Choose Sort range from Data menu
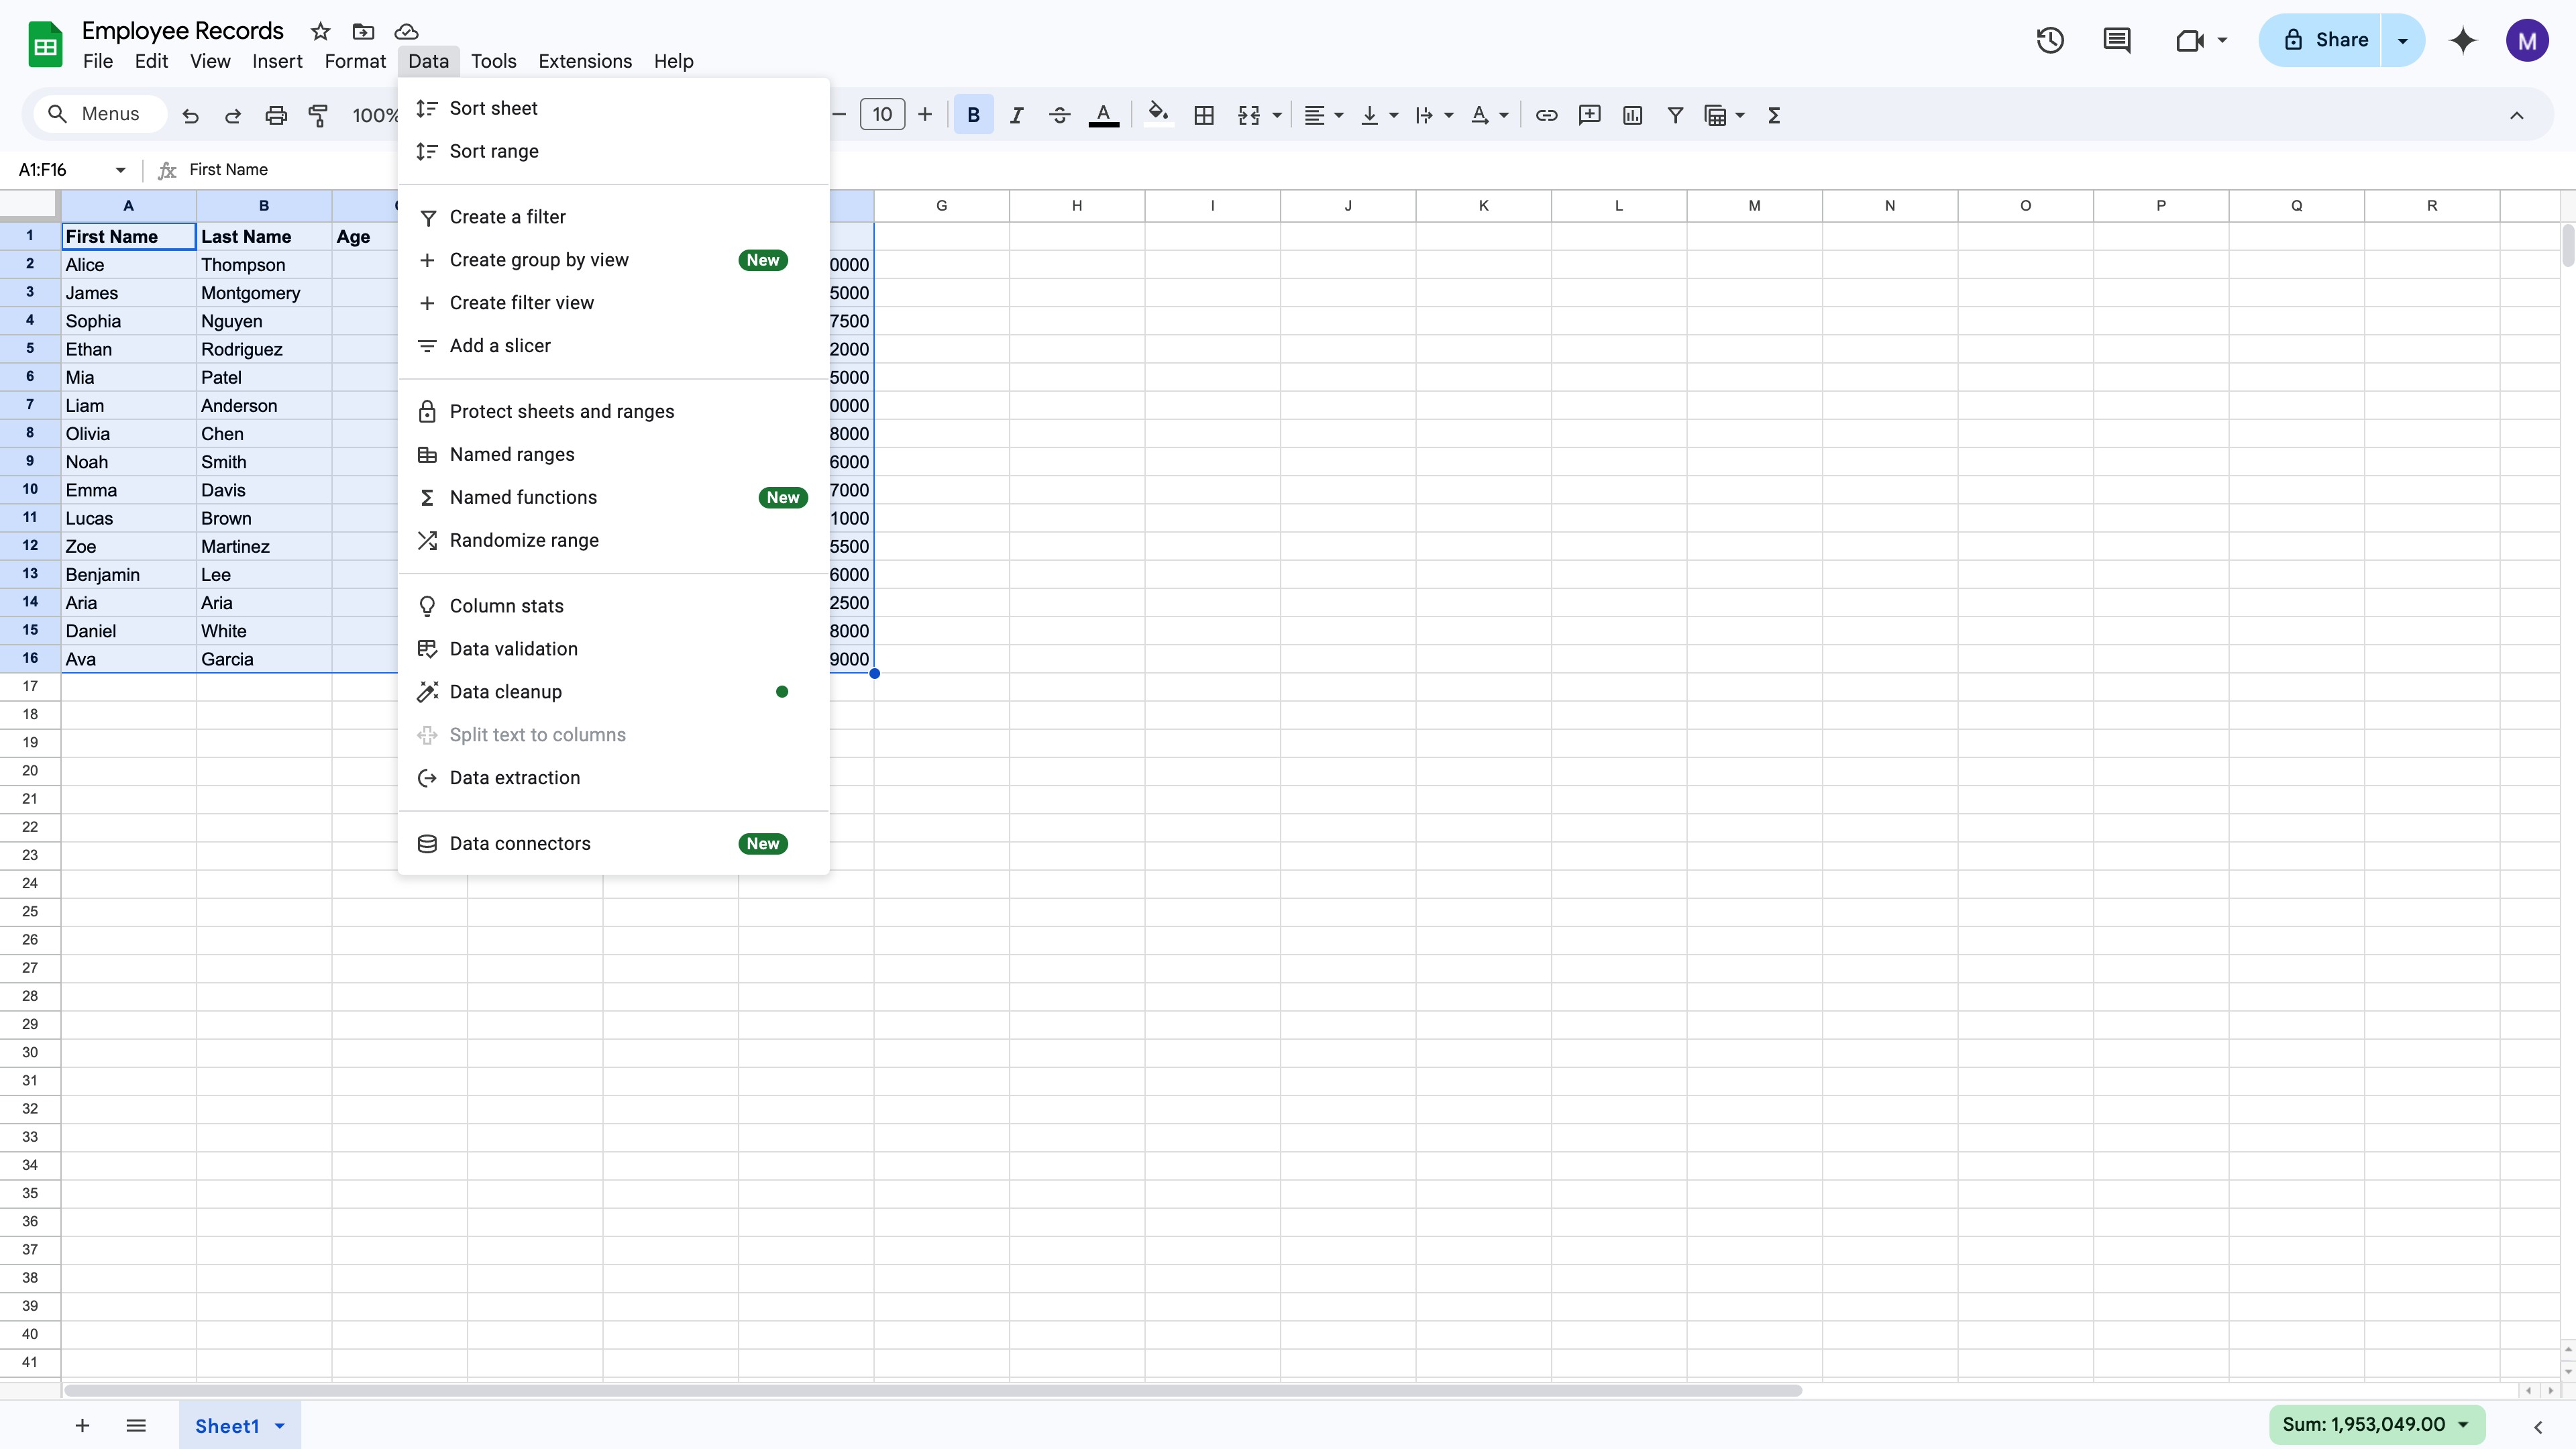This screenshot has height=1449, width=2576. tap(613, 151)
